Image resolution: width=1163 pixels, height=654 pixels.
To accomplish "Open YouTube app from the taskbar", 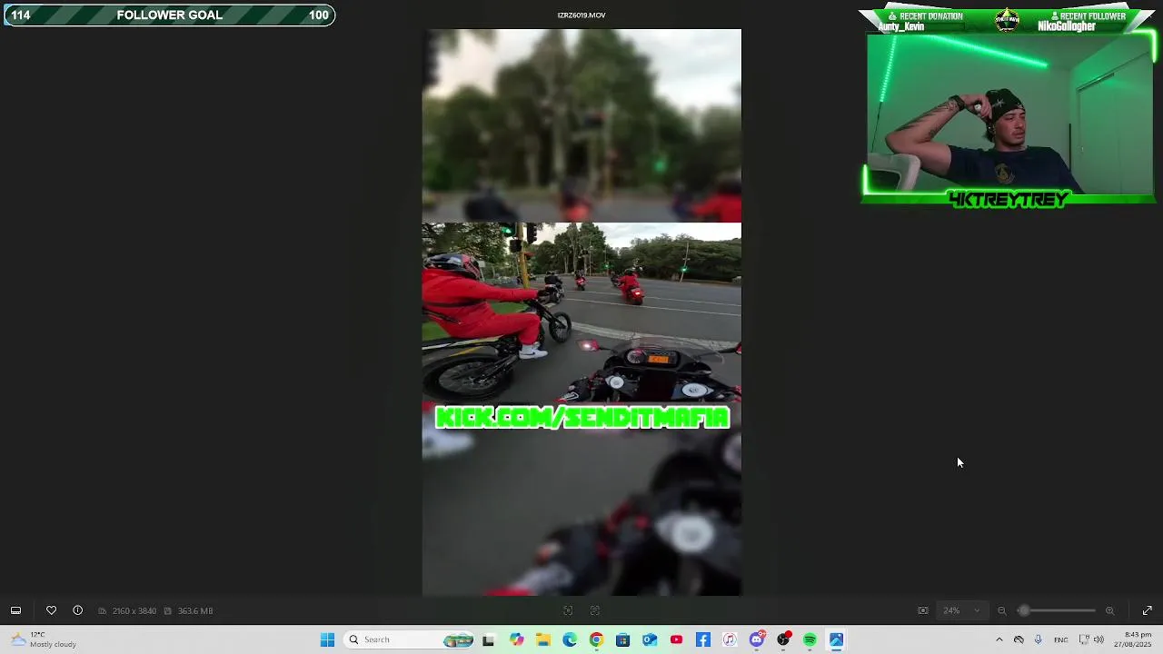I will (676, 639).
